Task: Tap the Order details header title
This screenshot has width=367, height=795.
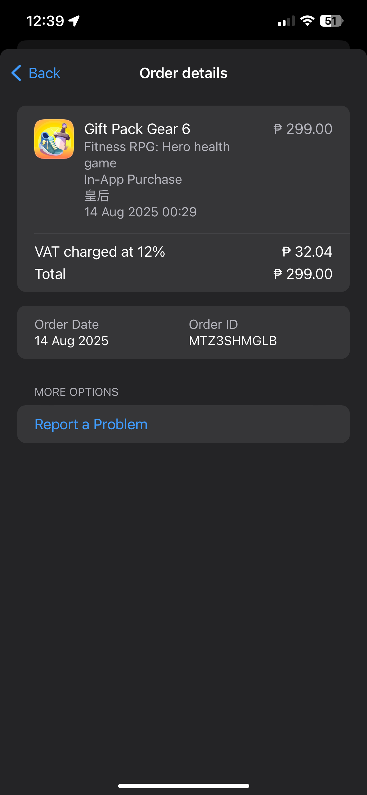Action: coord(183,73)
